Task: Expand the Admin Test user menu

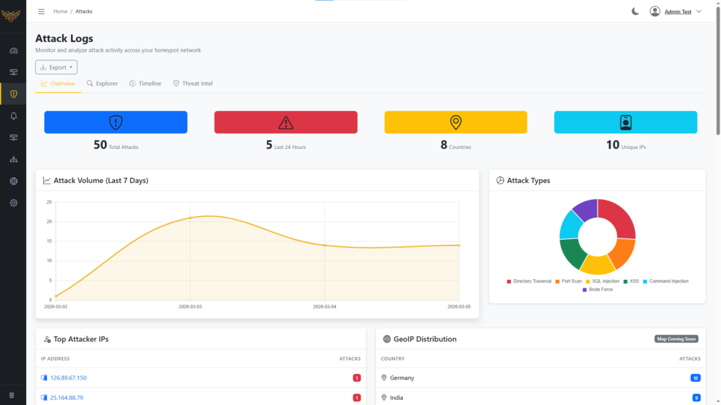Action: tap(676, 11)
